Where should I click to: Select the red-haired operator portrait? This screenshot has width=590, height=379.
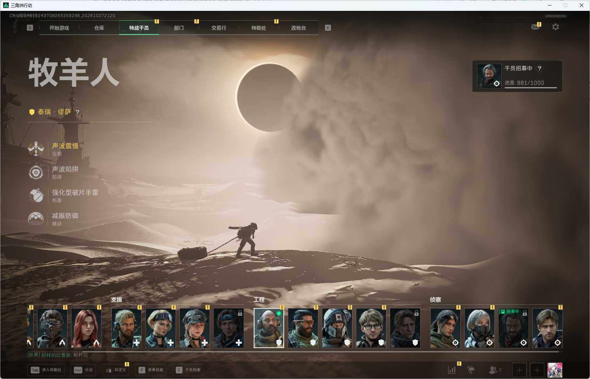click(x=86, y=328)
